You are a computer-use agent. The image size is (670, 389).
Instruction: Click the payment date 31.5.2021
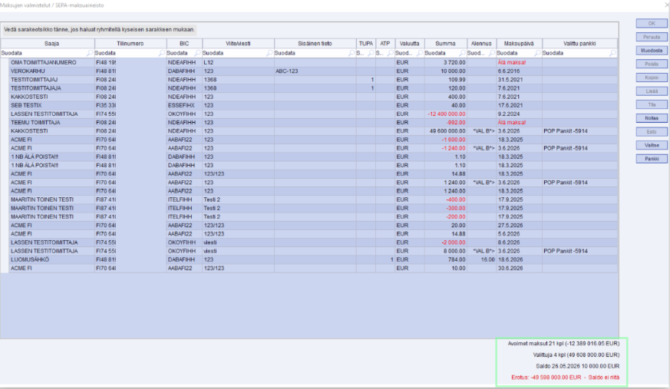coord(510,80)
